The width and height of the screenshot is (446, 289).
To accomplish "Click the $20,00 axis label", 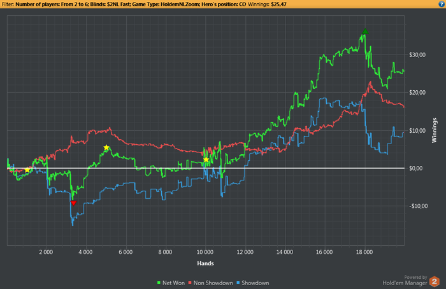I will coord(417,93).
